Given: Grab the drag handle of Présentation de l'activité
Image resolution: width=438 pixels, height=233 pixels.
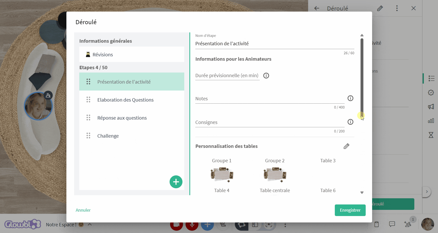Looking at the screenshot, I should click(88, 82).
